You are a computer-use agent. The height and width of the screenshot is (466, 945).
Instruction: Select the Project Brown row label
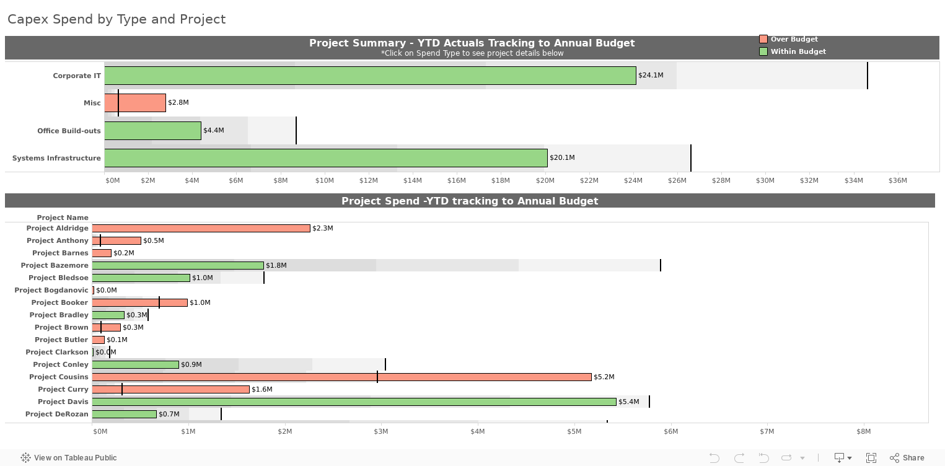pyautogui.click(x=61, y=327)
